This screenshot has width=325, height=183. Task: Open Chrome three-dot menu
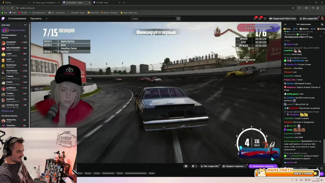tap(322, 8)
